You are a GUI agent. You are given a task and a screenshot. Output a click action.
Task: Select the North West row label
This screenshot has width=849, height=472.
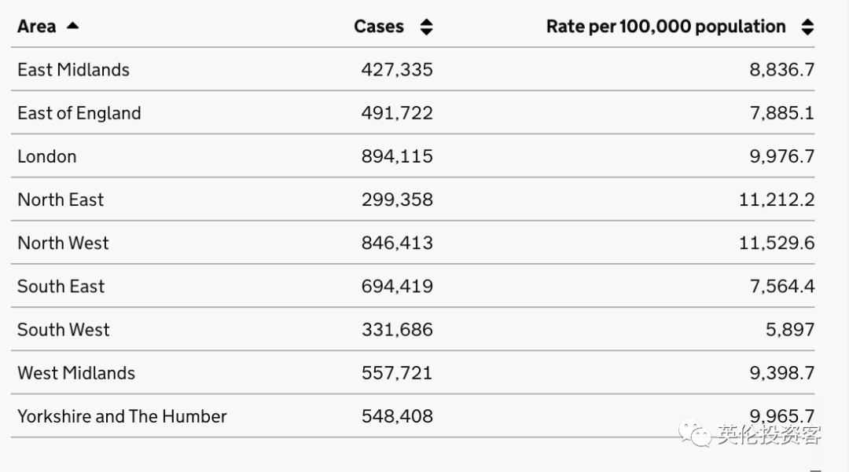pyautogui.click(x=63, y=243)
